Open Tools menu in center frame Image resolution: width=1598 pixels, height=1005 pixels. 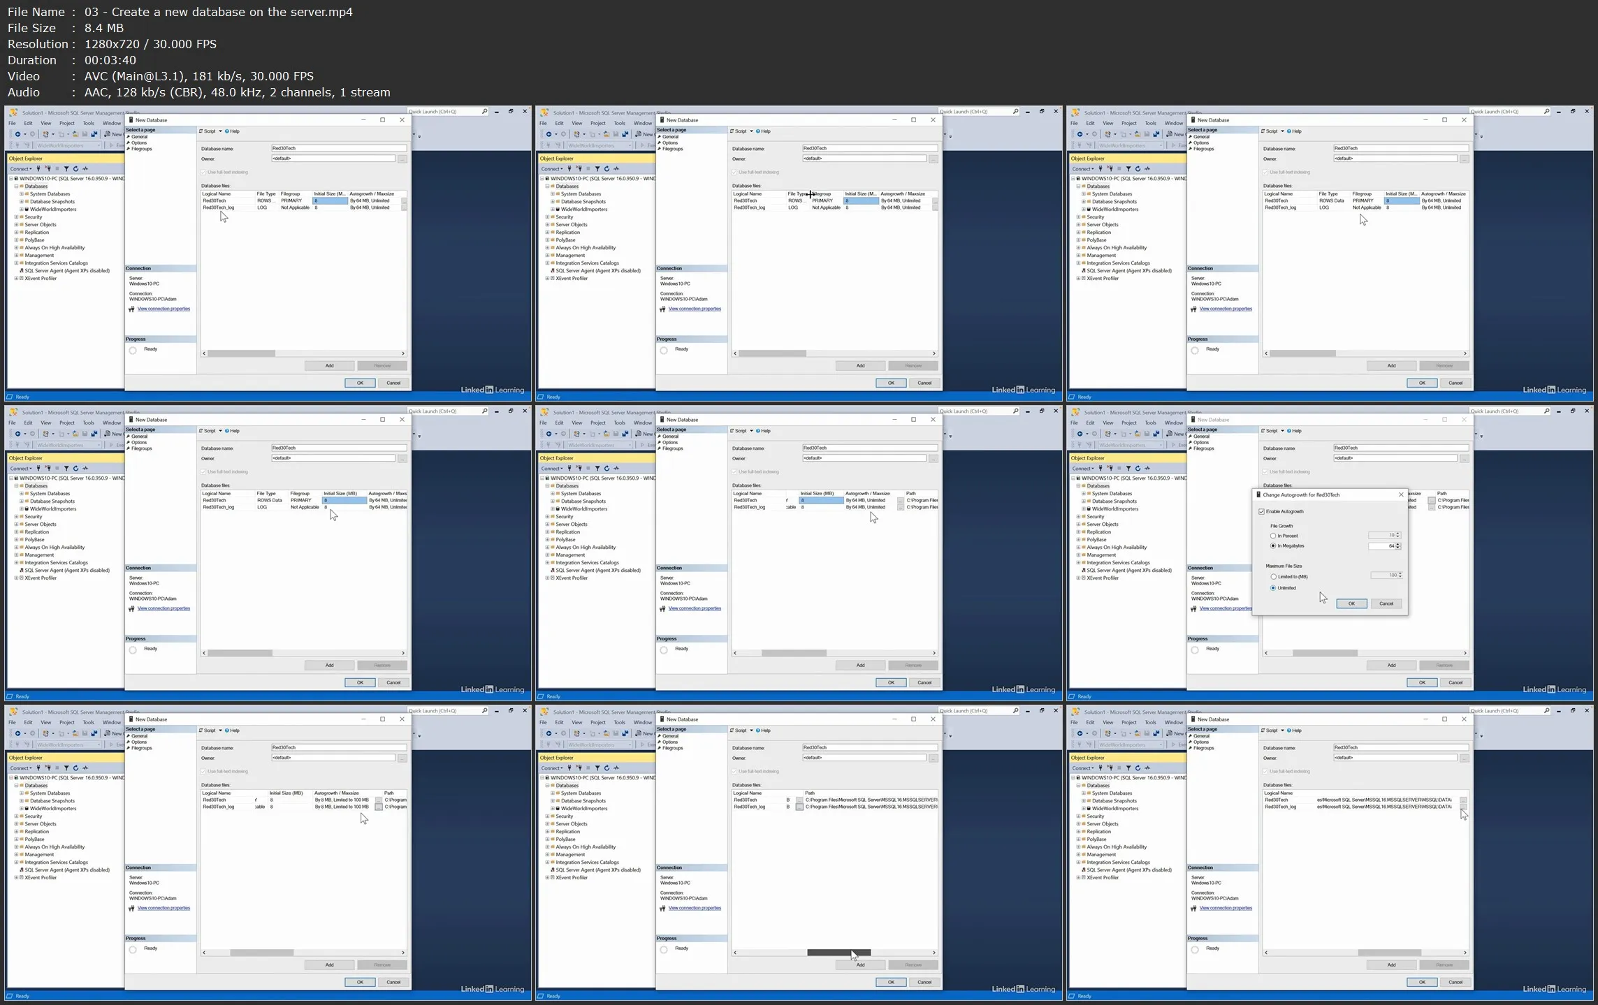click(x=620, y=423)
